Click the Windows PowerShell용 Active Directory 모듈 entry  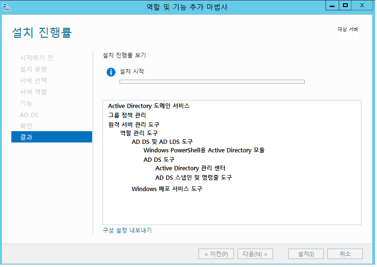[x=204, y=150]
